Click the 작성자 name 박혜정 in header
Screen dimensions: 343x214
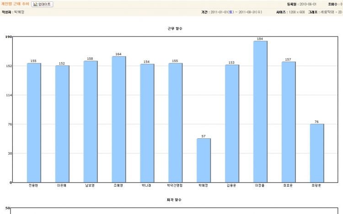click(19, 12)
